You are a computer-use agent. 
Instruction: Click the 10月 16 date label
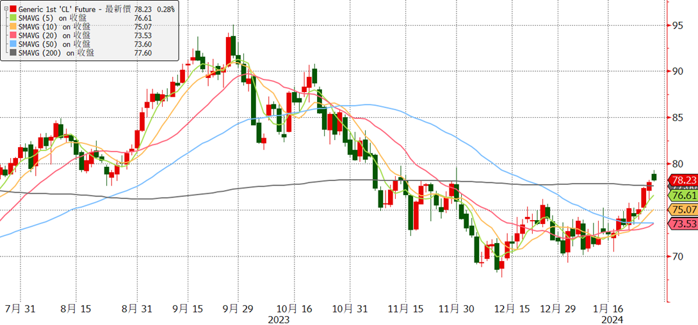coord(293,308)
